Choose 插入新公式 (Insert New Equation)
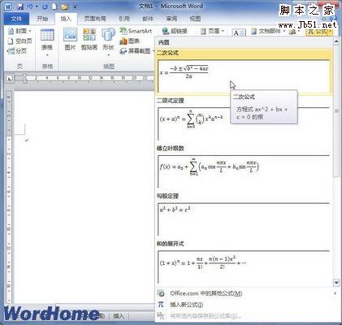The height and width of the screenshot is (325, 342). [x=247, y=305]
